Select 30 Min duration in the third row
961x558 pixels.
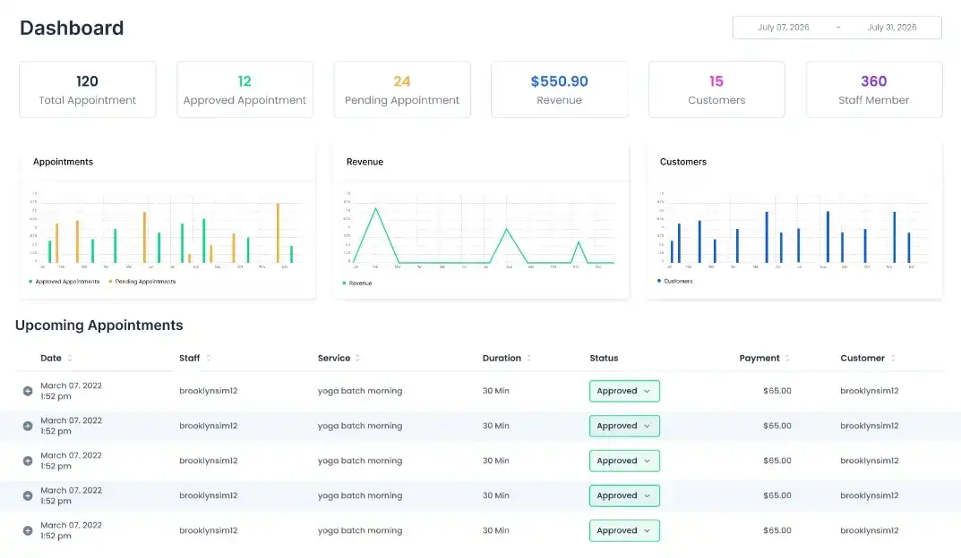[x=496, y=461]
